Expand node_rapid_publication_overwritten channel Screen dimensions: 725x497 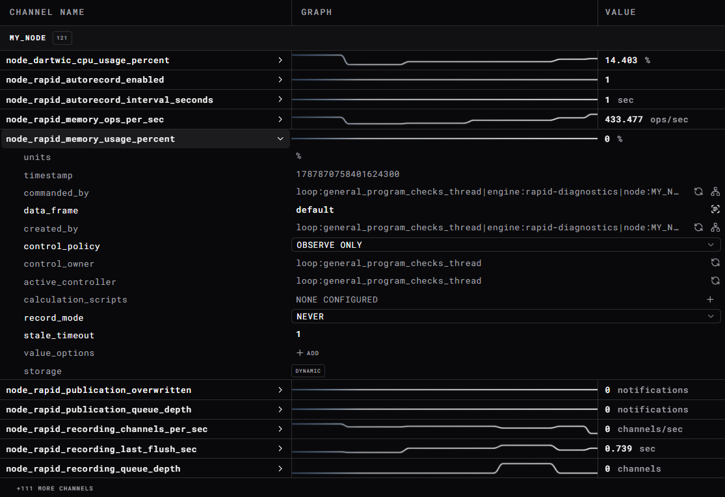pyautogui.click(x=280, y=390)
